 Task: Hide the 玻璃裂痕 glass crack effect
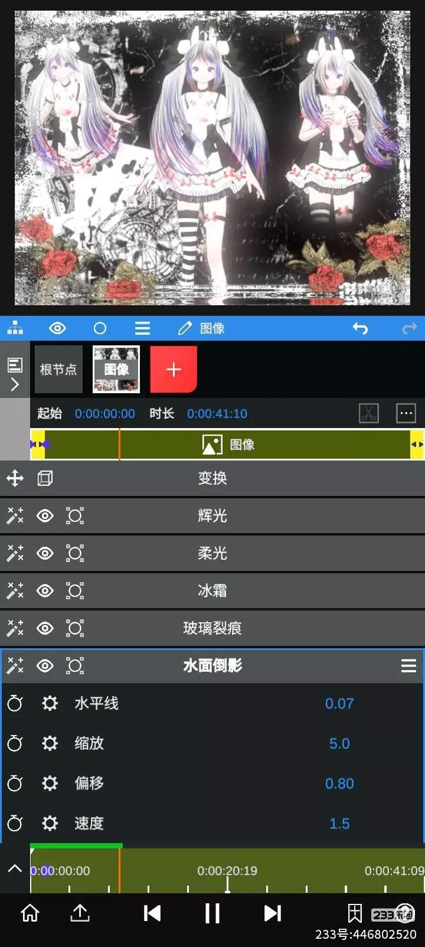45,628
